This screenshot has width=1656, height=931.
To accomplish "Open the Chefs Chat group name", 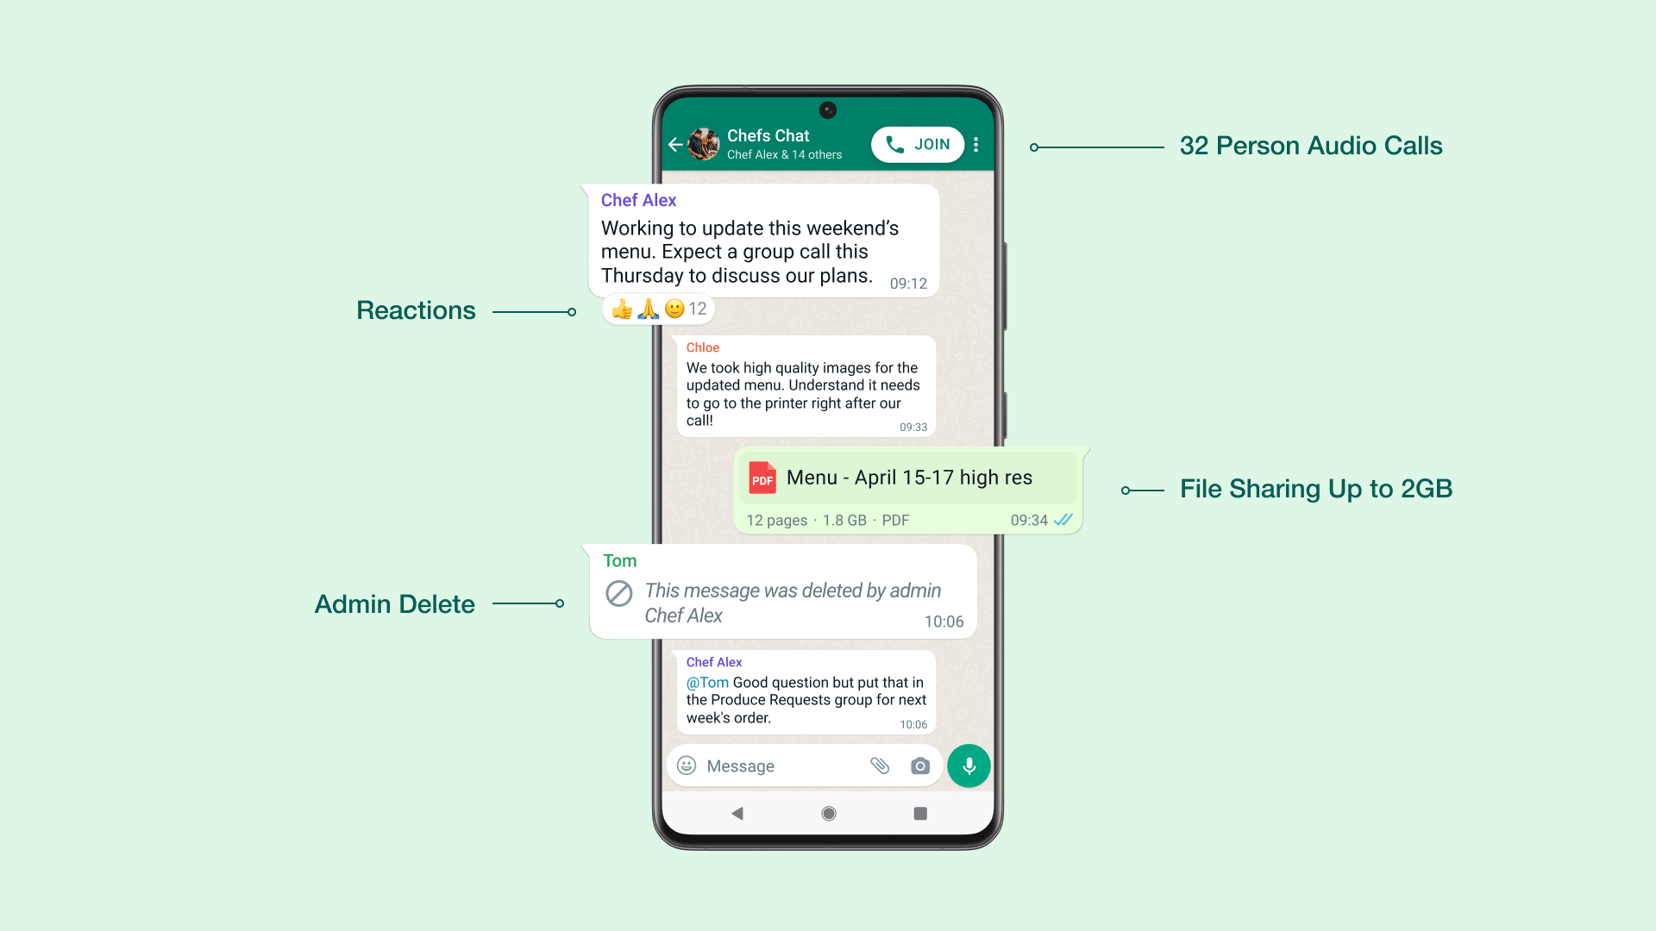I will tap(768, 136).
